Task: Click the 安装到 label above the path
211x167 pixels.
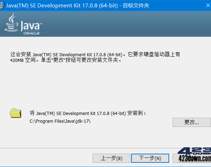Action: pos(136,113)
